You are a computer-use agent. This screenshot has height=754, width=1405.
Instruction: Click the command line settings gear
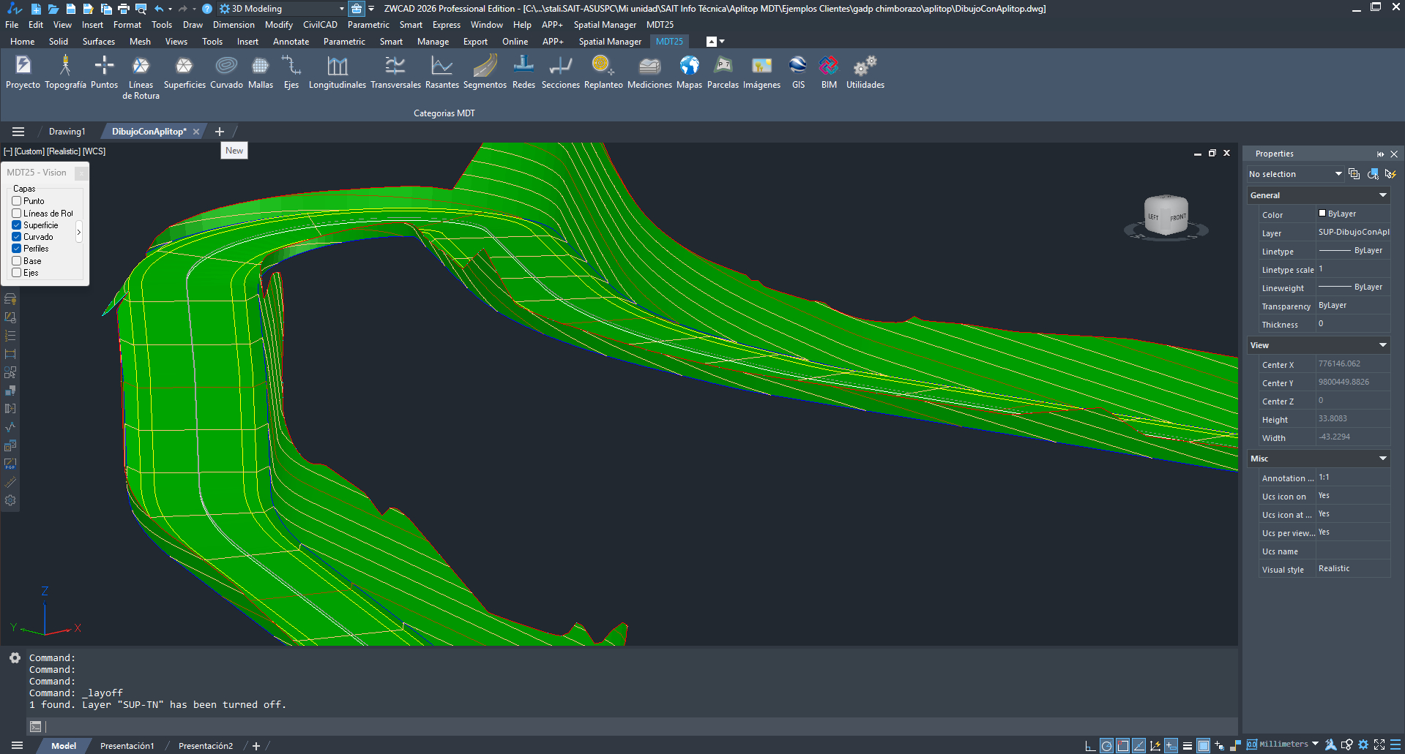pos(15,657)
